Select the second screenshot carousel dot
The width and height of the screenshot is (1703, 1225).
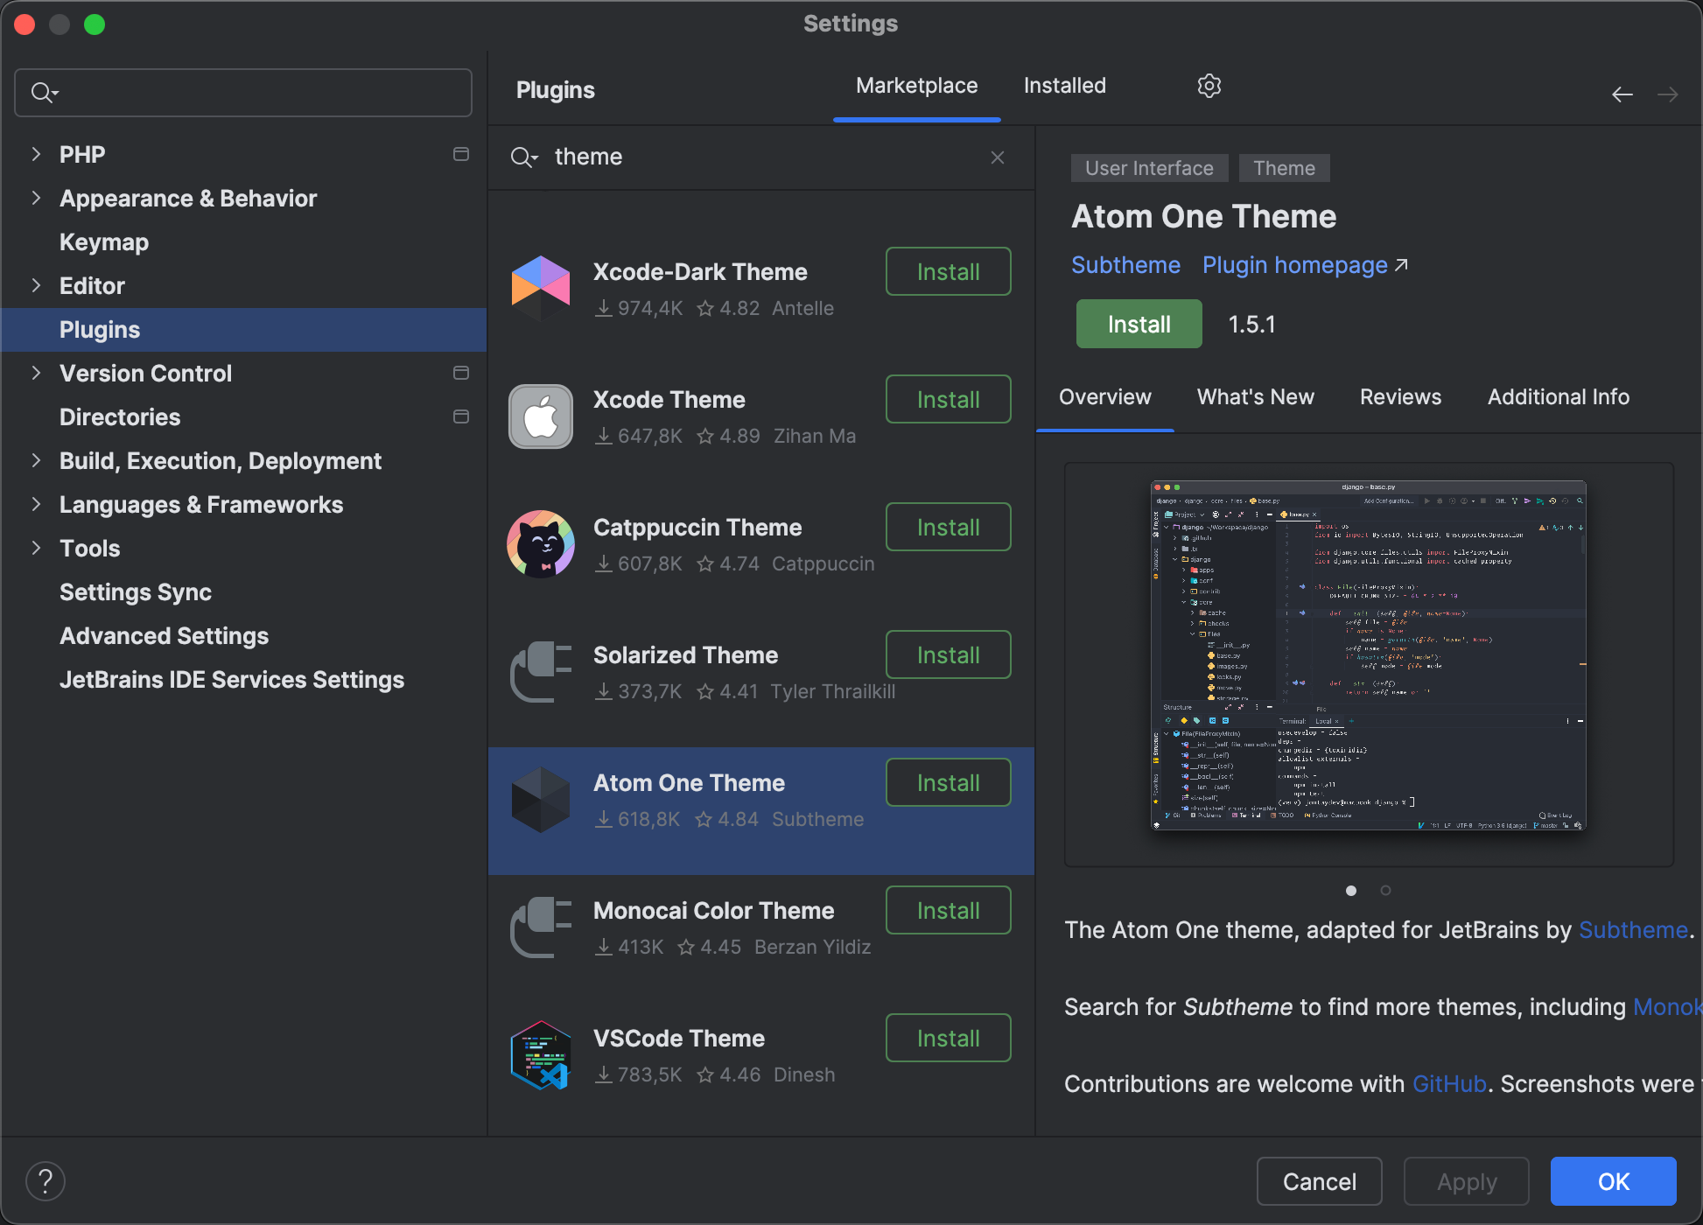pyautogui.click(x=1385, y=891)
